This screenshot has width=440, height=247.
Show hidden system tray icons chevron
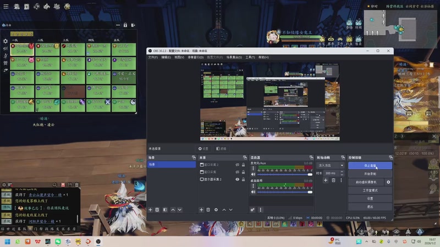click(366, 242)
